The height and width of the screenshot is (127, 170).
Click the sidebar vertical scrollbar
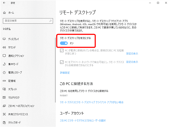click(55, 70)
